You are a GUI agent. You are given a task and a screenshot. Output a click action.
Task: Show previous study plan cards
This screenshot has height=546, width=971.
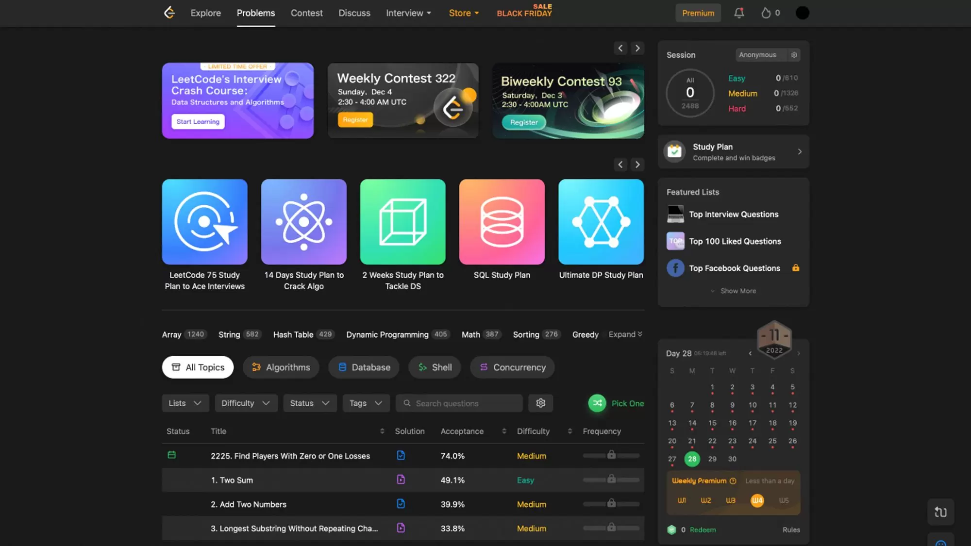coord(620,165)
